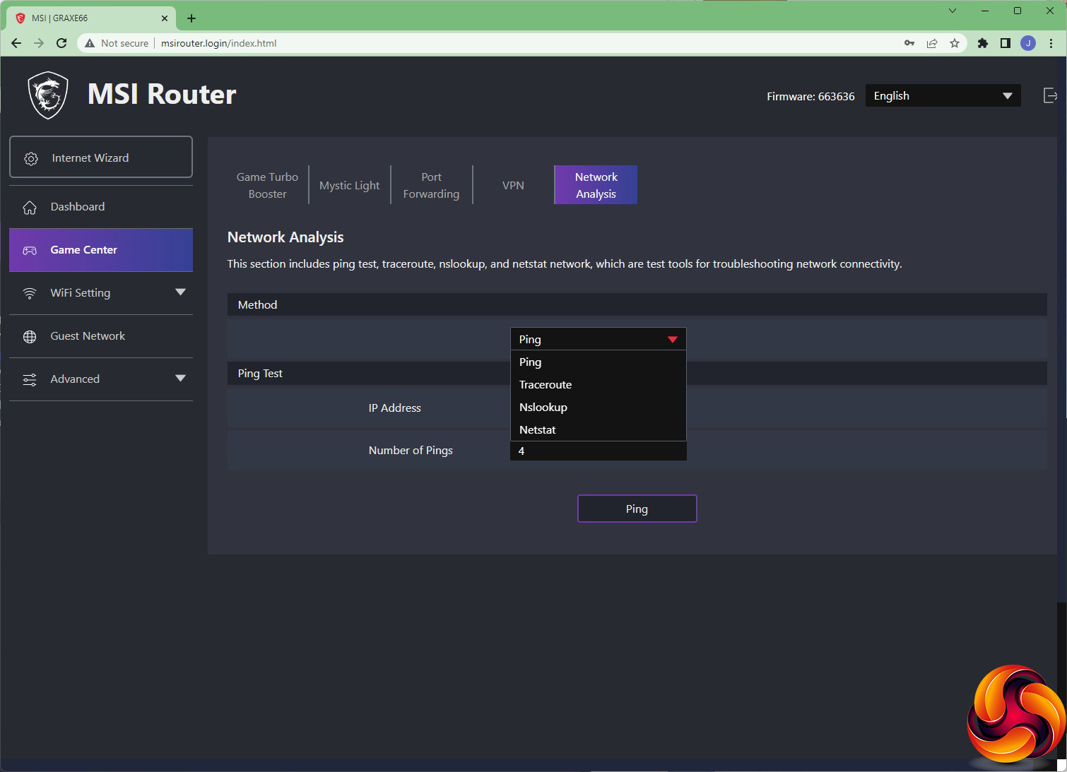Screen dimensions: 1067x772
Task: Select Traceroute from the method list
Action: (x=598, y=385)
